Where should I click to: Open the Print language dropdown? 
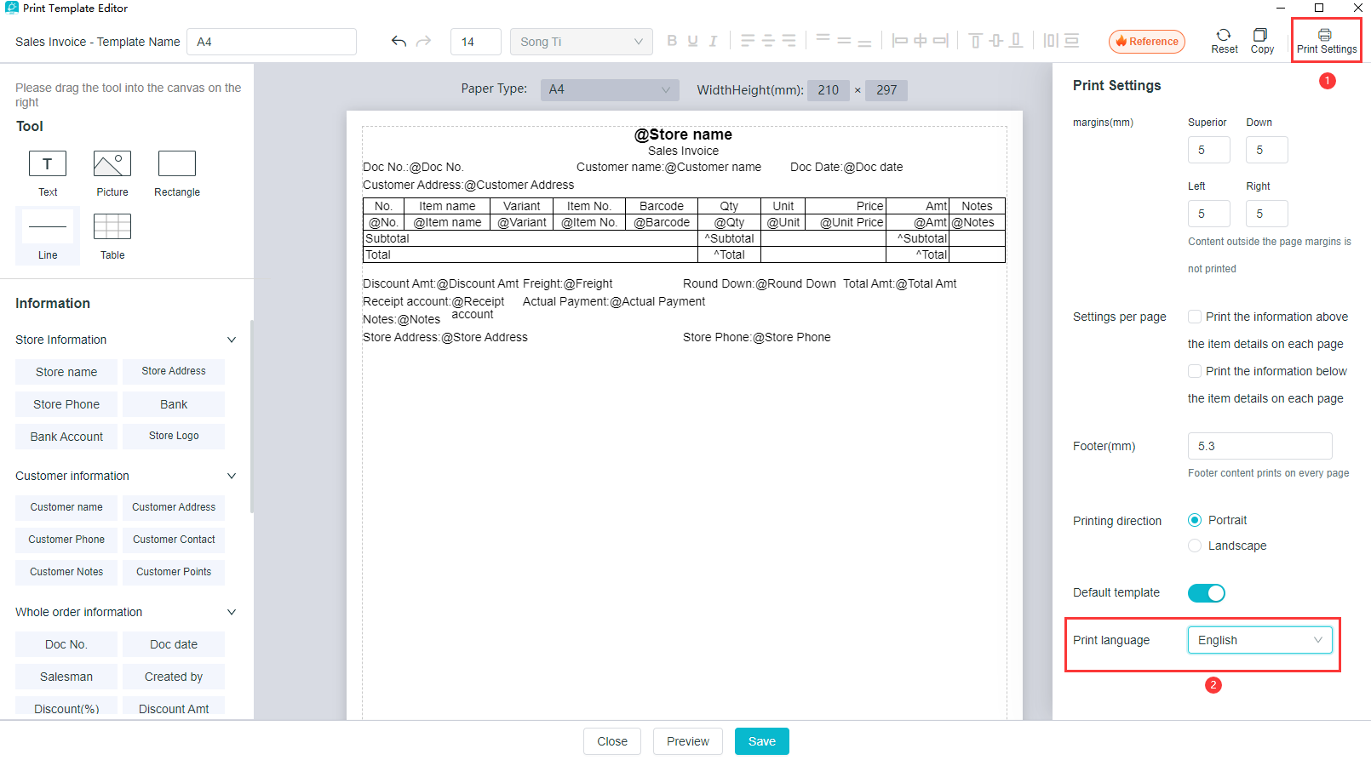1259,640
